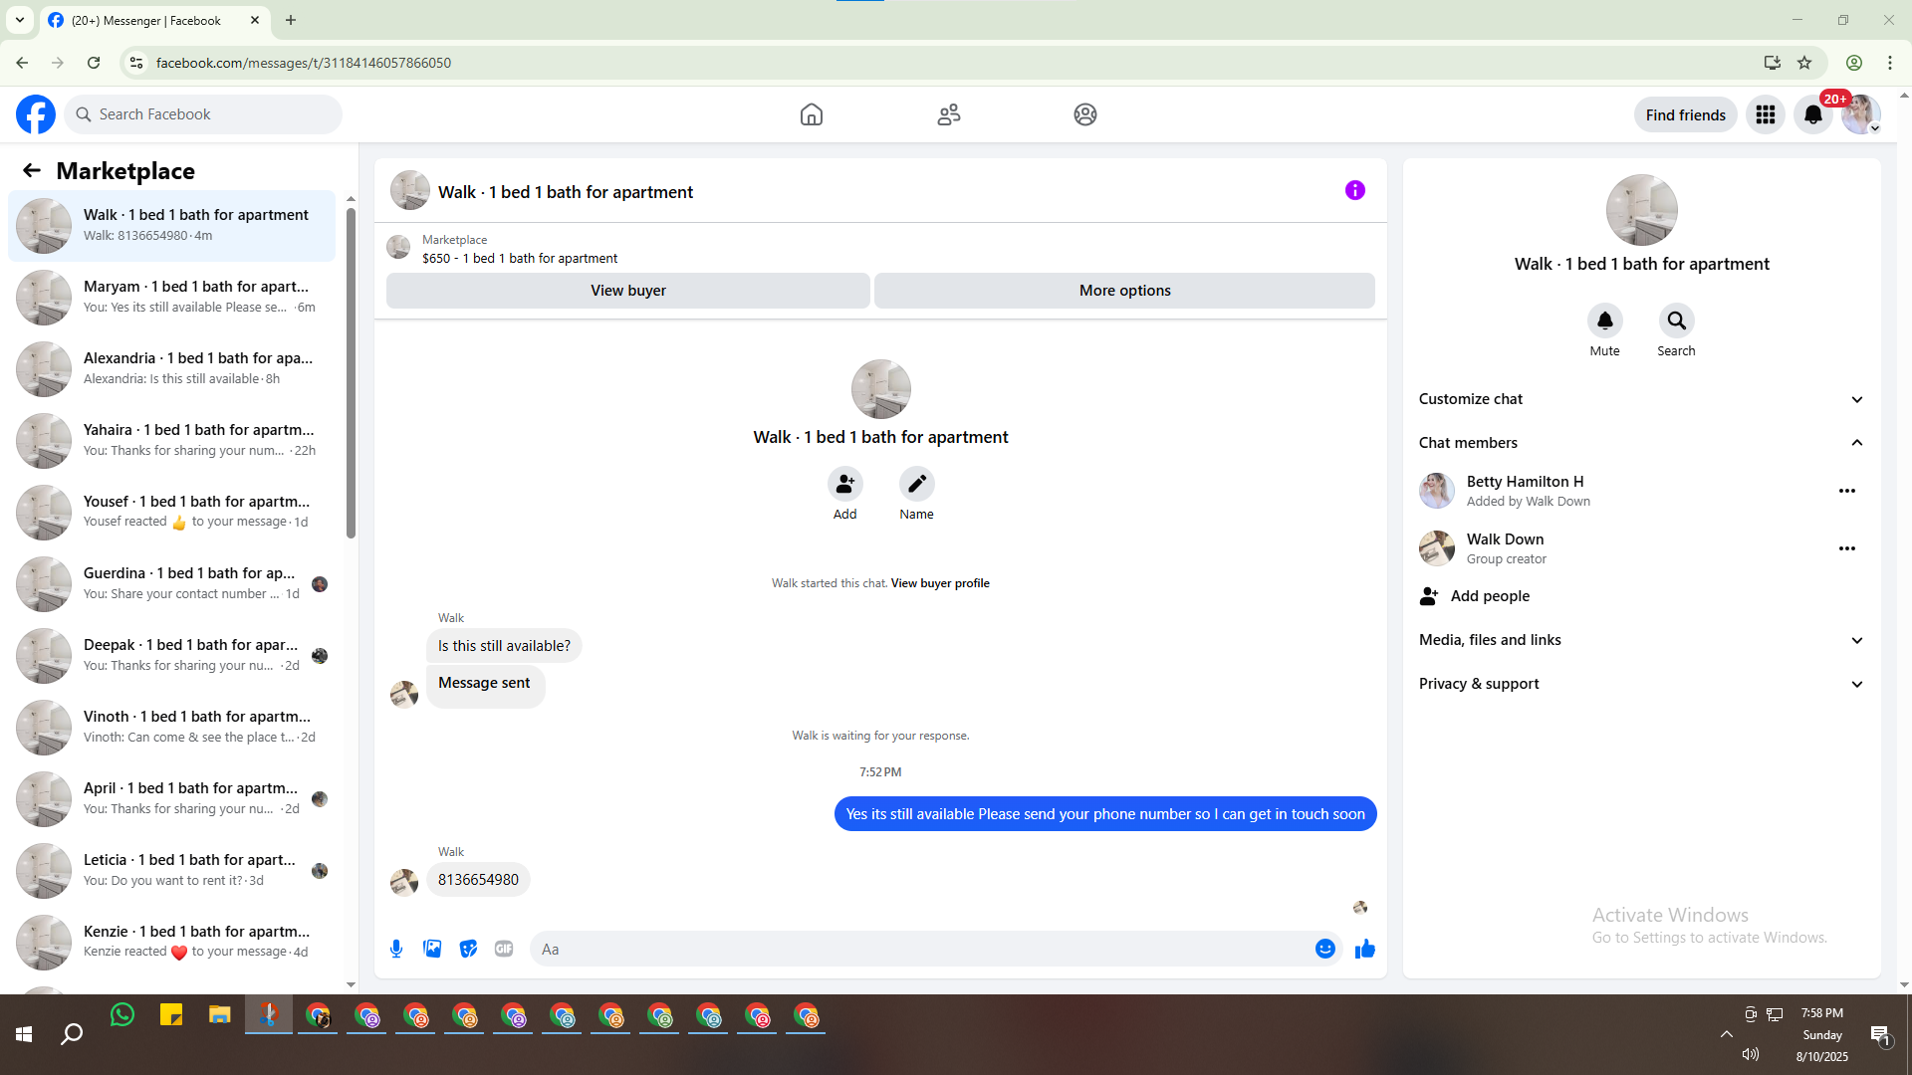Search in conversation using the magnifier icon
The image size is (1912, 1075).
click(x=1676, y=321)
